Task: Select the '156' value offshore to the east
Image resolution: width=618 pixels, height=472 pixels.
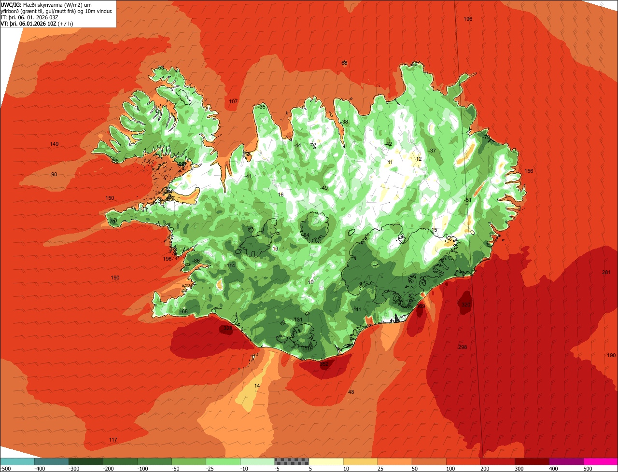Action: point(529,171)
